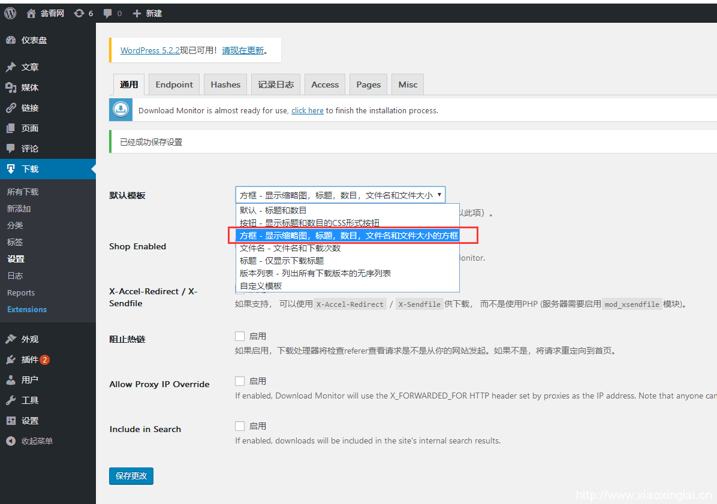Enable the 阻止热链 checkbox

coord(240,336)
